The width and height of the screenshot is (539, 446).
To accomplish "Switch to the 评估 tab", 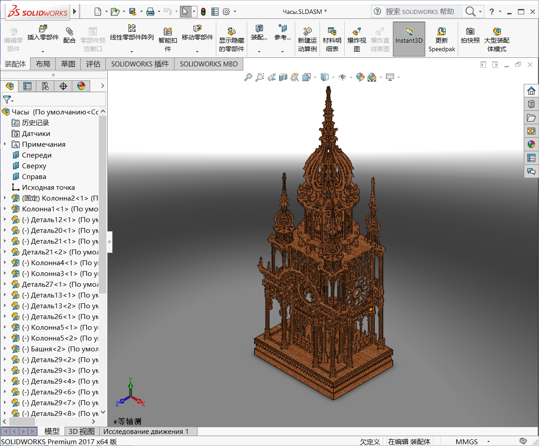I will tap(93, 64).
